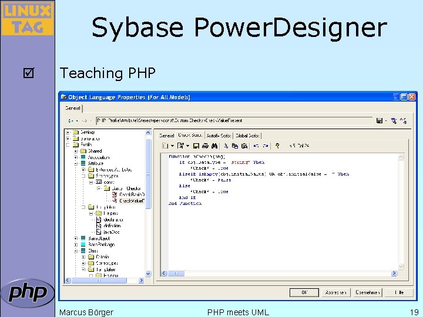Click the Paste clipboard icon
The image size is (423, 317).
pos(244,146)
